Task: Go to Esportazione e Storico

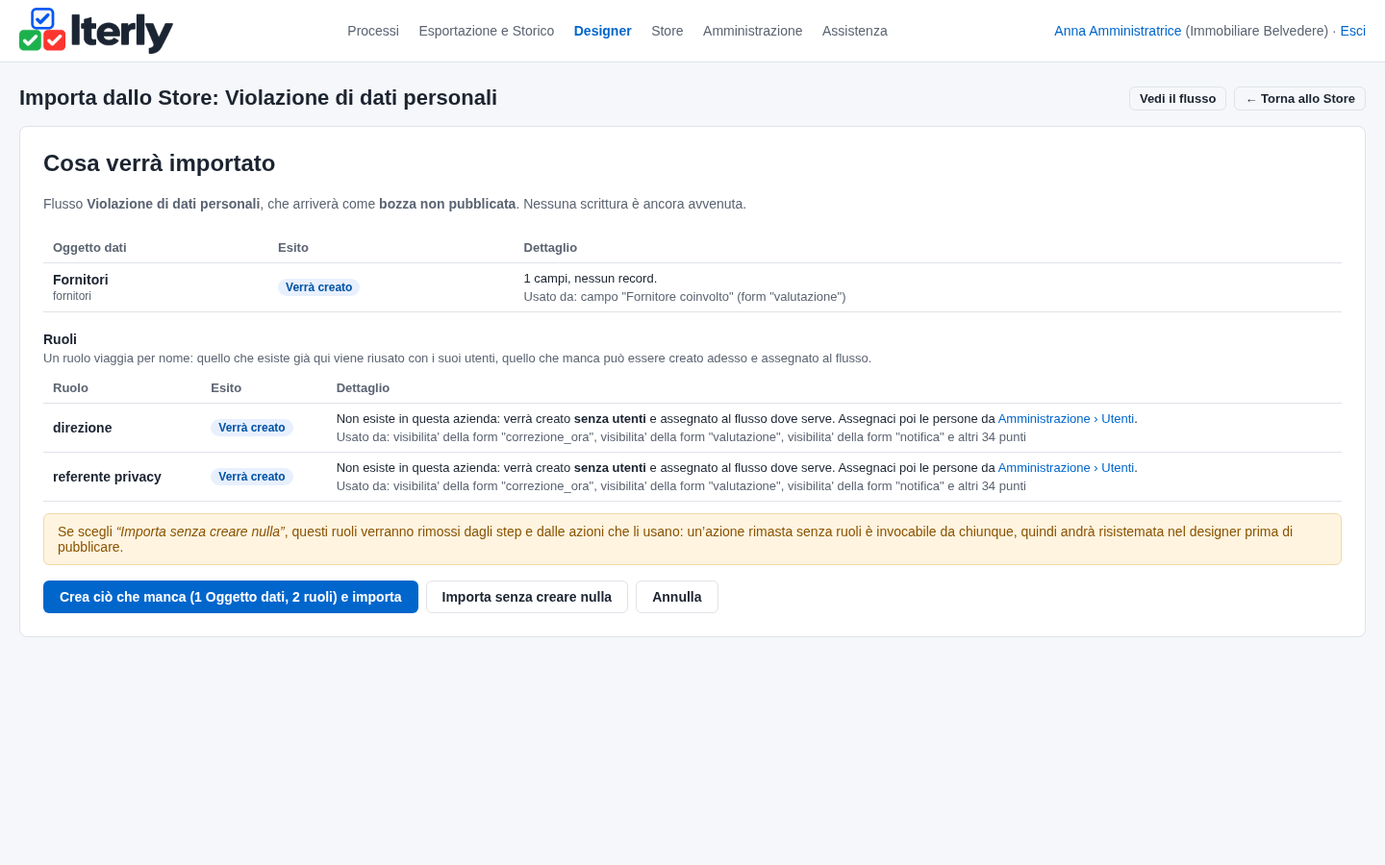Action: 487,31
